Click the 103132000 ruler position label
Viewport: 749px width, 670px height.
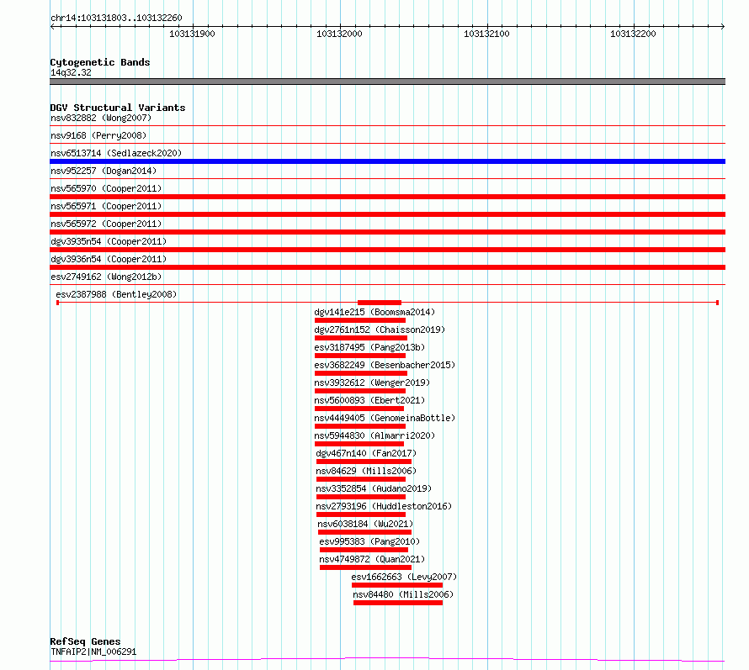pyautogui.click(x=339, y=34)
